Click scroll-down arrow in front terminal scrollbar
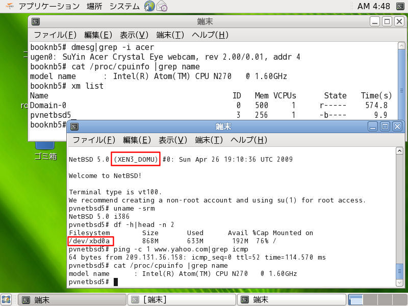The height and width of the screenshot is (306, 408). click(x=399, y=283)
